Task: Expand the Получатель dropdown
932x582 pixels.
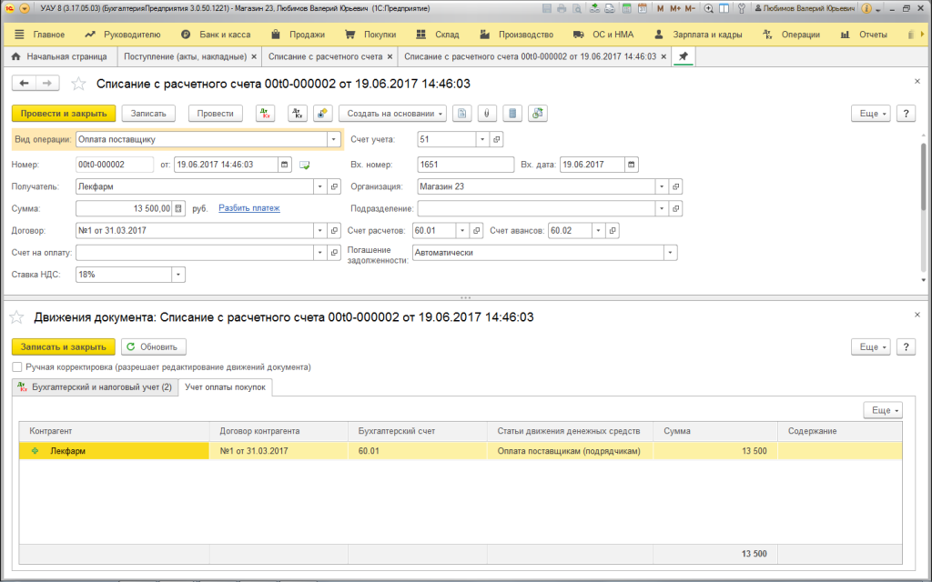Action: [319, 186]
